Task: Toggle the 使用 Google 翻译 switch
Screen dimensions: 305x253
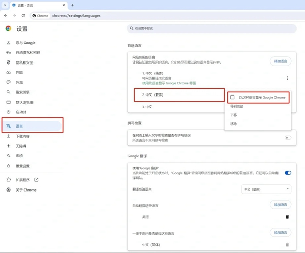Action: click(x=288, y=173)
